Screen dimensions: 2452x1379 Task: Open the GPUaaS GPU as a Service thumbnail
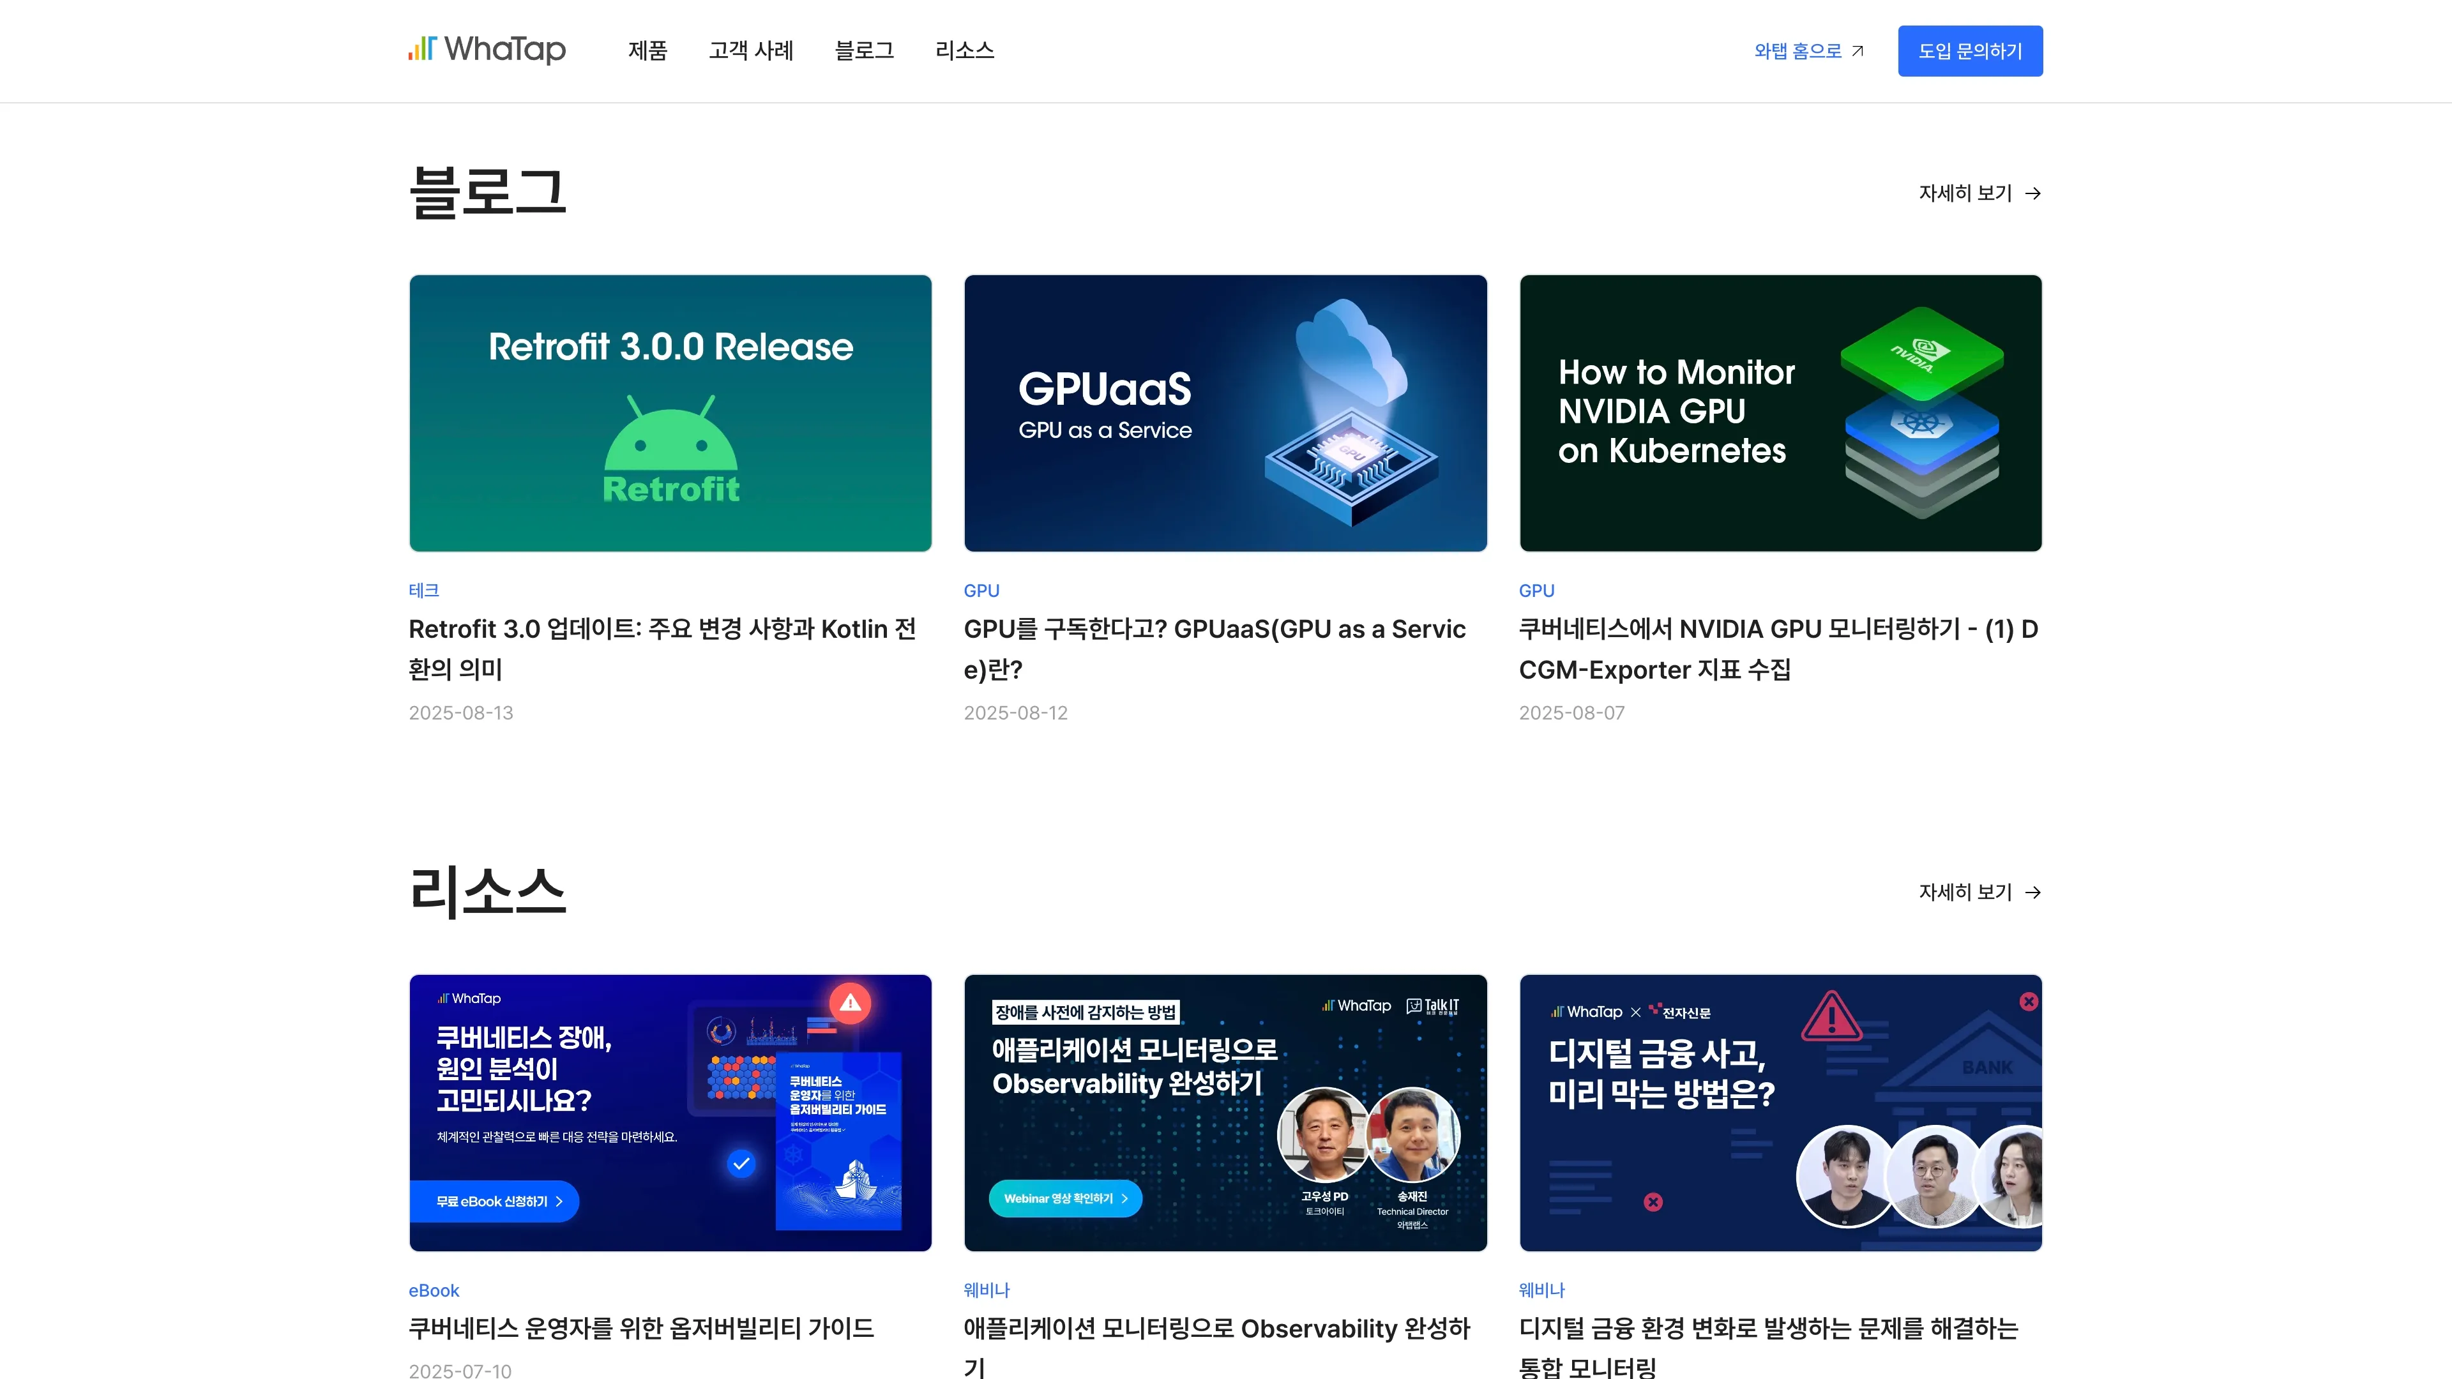(x=1225, y=413)
